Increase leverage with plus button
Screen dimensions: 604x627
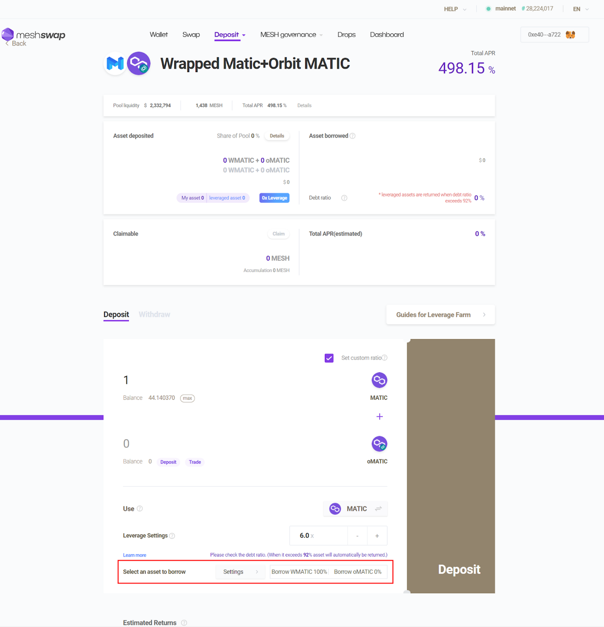point(377,536)
